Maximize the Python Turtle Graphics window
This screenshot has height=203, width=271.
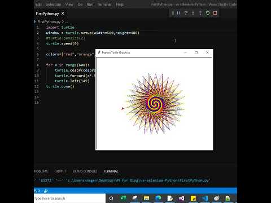tap(196, 52)
